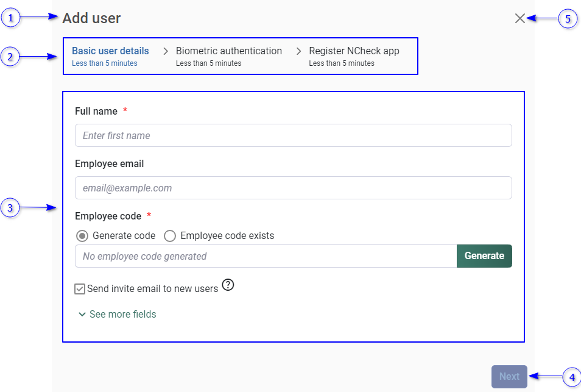581x392 pixels.
Task: Select the Generate code radio option
Action: [x=82, y=236]
